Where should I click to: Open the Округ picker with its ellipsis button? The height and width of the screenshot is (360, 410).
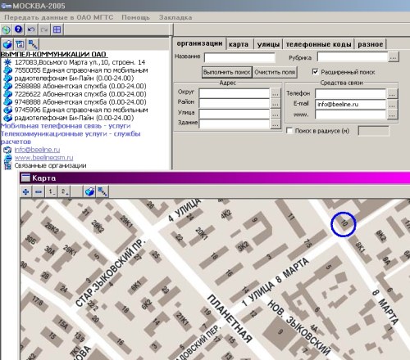pos(276,93)
